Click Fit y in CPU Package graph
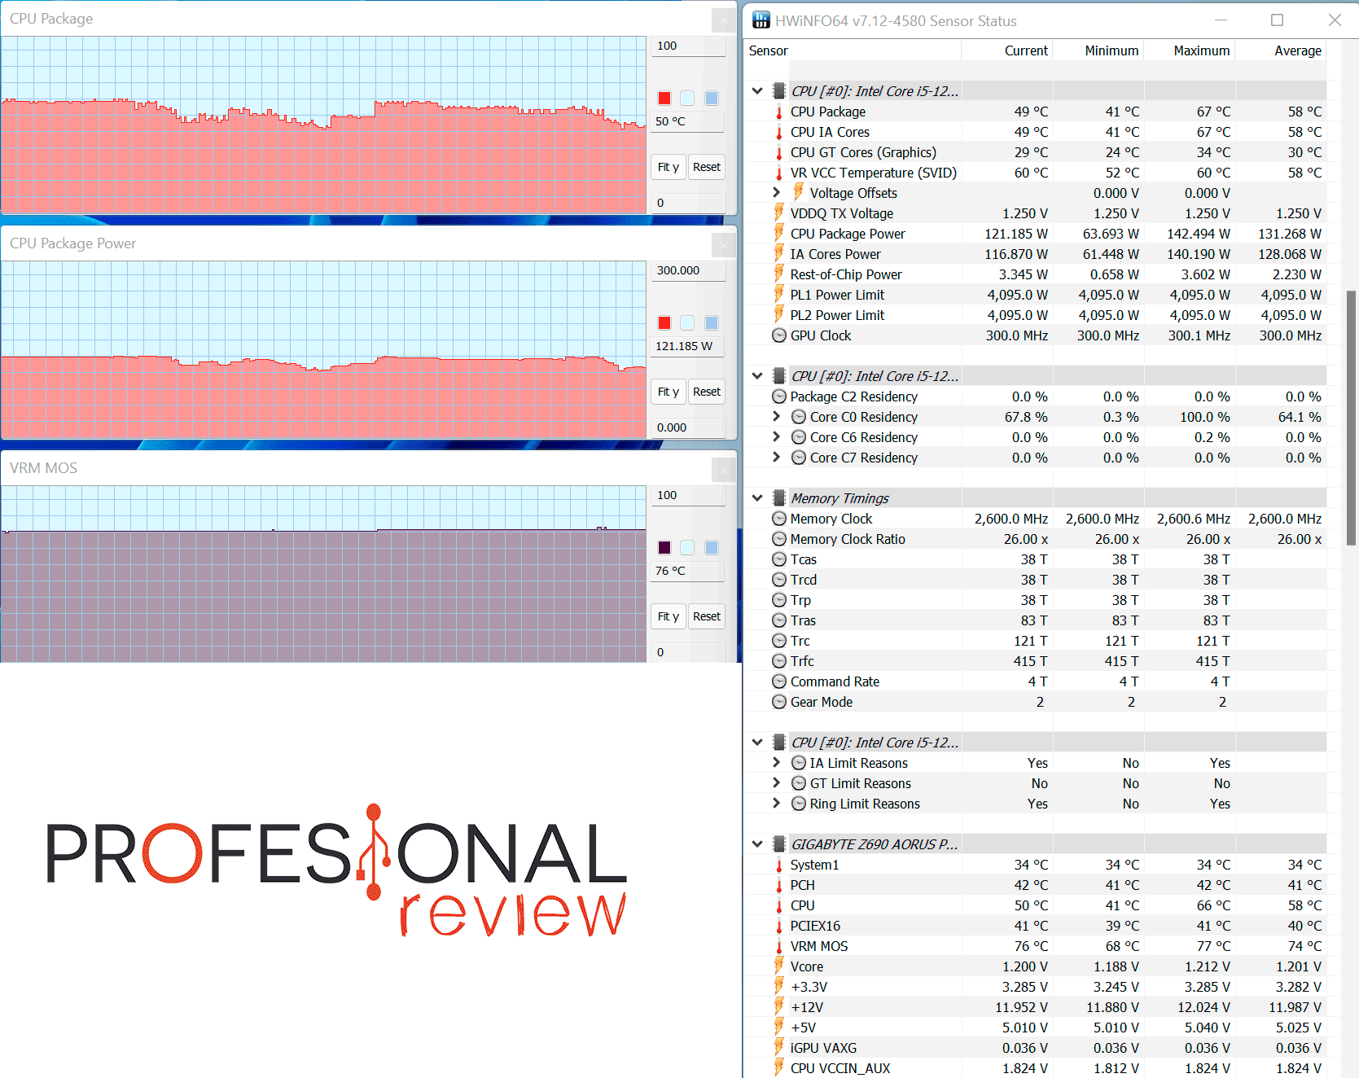1359x1078 pixels. point(668,167)
